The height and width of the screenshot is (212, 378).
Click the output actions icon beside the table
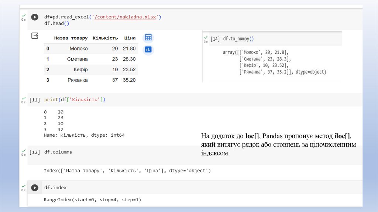35,36
